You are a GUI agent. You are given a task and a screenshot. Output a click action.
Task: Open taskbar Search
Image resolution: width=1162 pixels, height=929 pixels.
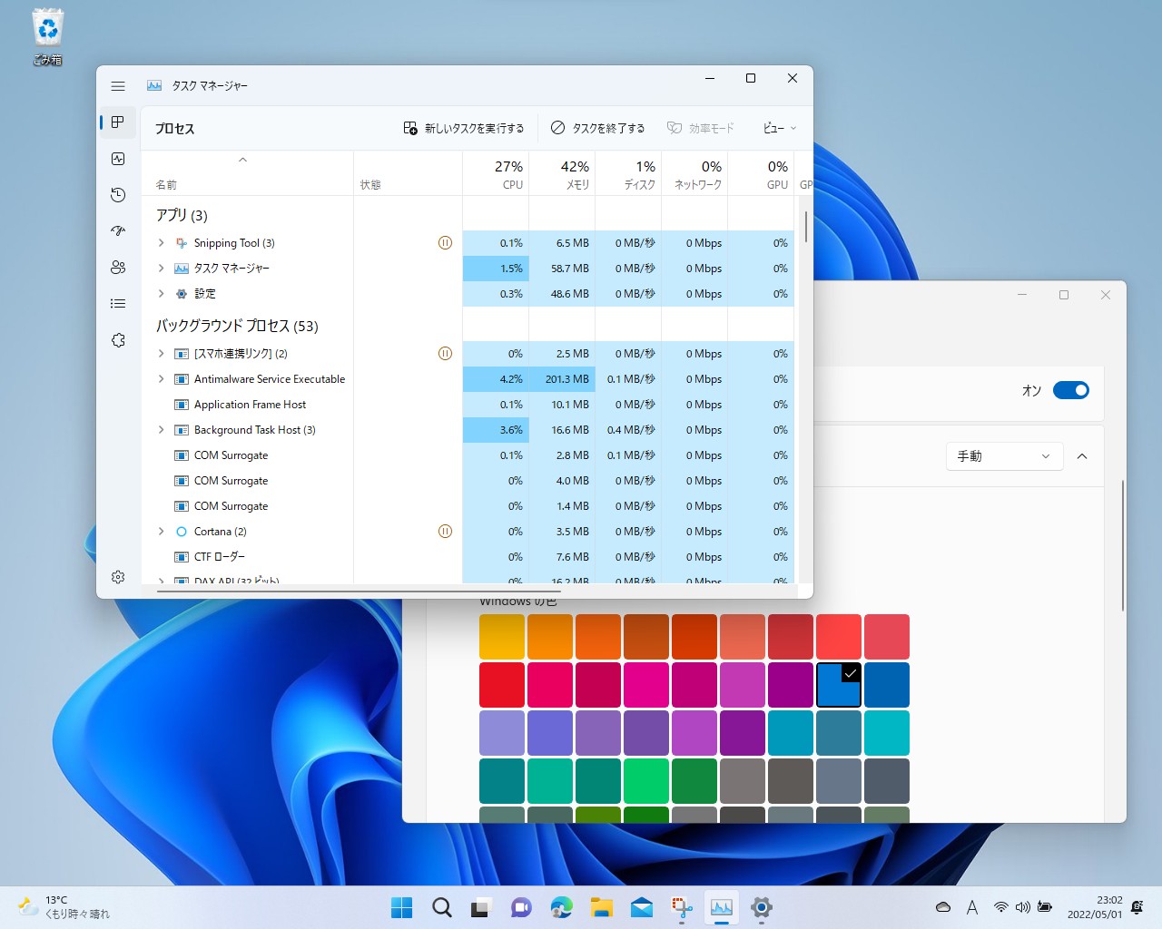click(441, 907)
